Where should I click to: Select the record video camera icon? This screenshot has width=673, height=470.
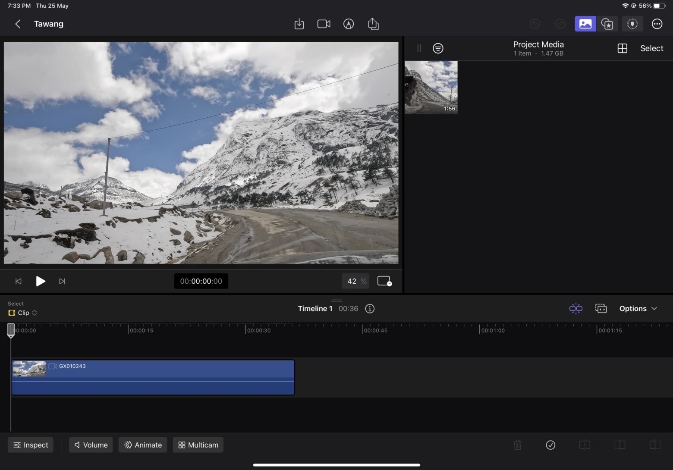(x=324, y=24)
